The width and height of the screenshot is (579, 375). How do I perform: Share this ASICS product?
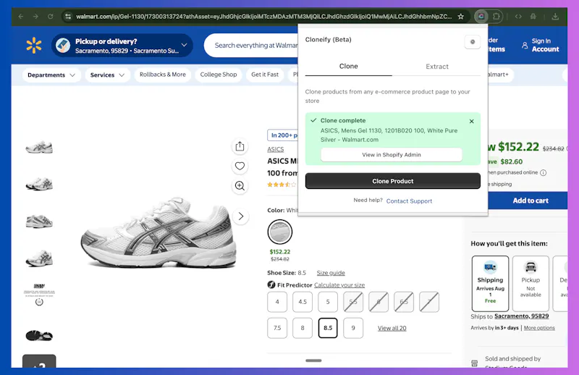pyautogui.click(x=240, y=146)
